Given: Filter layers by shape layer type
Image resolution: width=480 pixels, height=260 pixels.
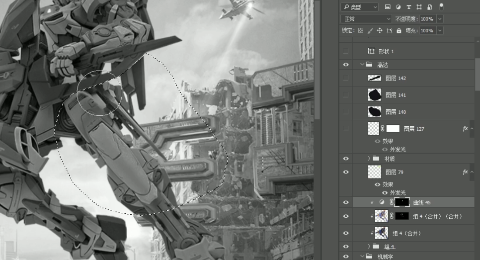Looking at the screenshot, I should (419, 7).
